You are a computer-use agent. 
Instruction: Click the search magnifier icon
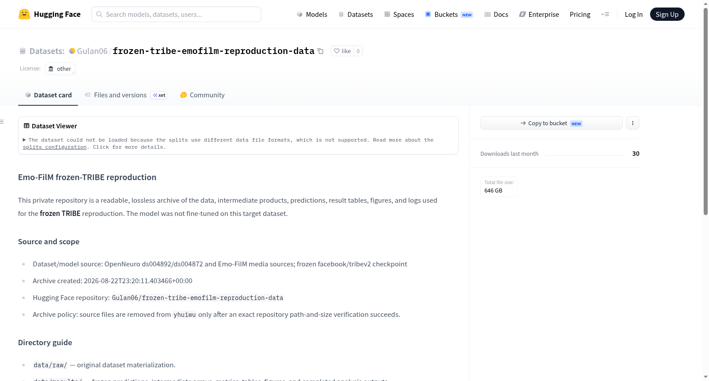coord(99,14)
